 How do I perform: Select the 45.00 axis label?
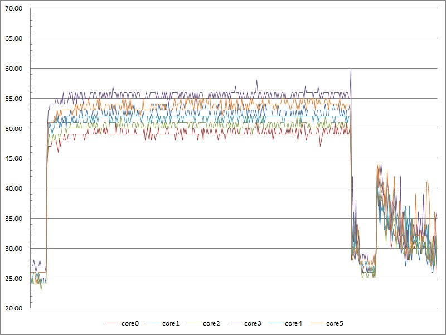13,158
